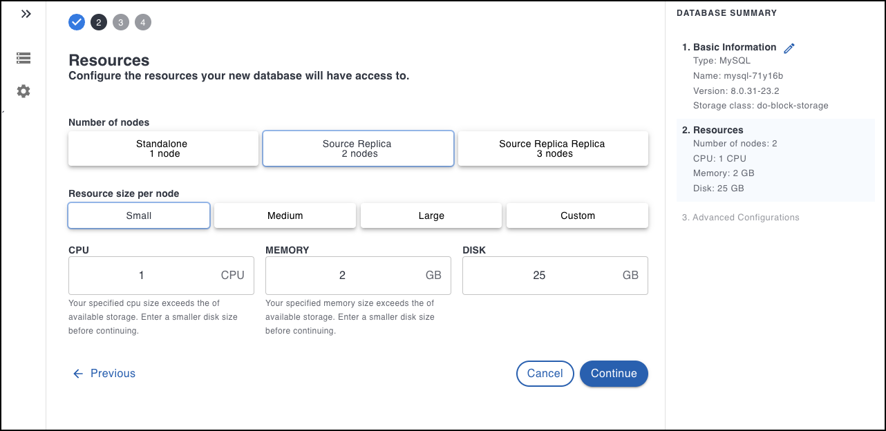Click the completed step 1 checkmark icon

point(77,23)
